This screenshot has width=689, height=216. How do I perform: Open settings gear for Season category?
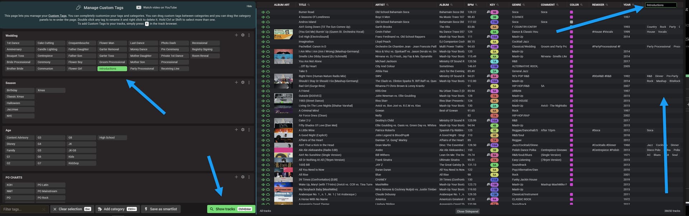(243, 82)
